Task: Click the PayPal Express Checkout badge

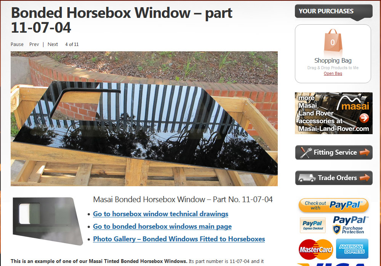Action: coord(313,225)
